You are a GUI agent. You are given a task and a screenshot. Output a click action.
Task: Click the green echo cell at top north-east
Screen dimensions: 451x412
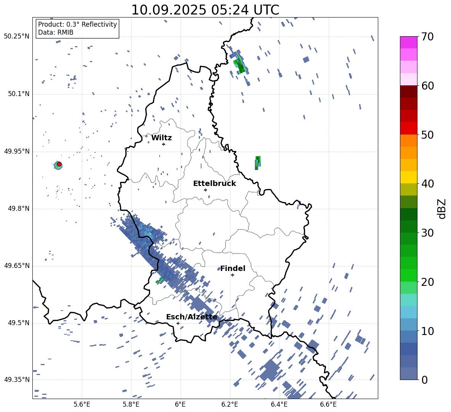click(x=240, y=64)
